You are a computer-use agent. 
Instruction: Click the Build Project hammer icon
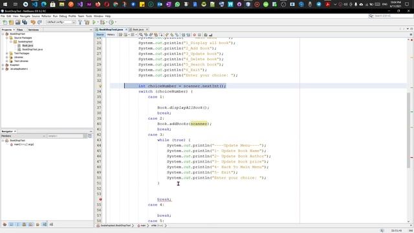tap(80, 23)
